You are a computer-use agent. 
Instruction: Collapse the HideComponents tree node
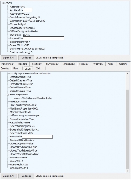click(x=8, y=94)
